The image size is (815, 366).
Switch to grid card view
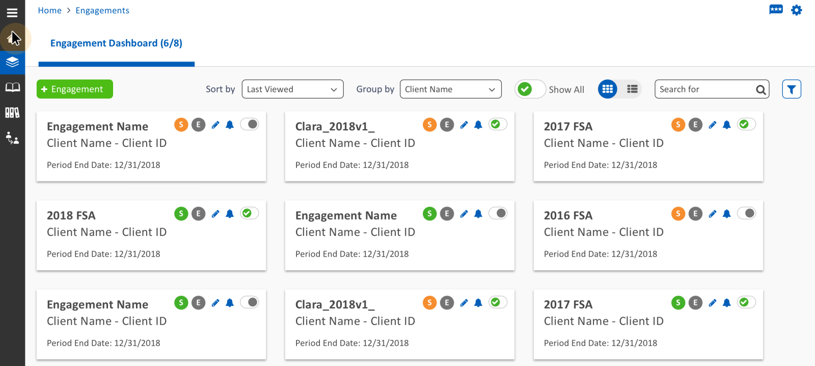pyautogui.click(x=608, y=89)
